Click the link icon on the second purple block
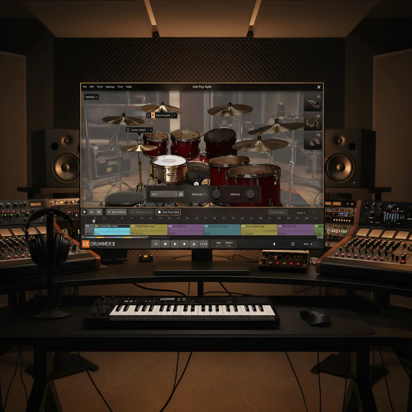412x412 pixels. (x=280, y=226)
